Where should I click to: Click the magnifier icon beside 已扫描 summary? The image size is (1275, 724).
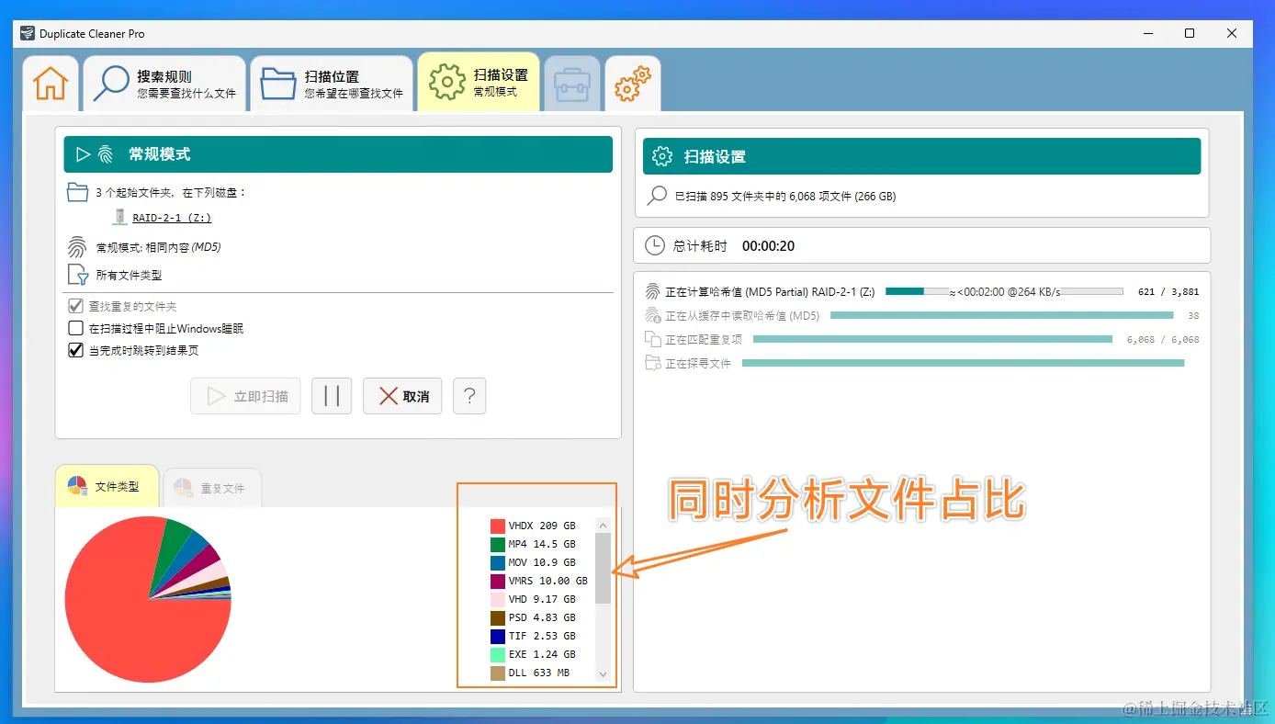pyautogui.click(x=658, y=196)
